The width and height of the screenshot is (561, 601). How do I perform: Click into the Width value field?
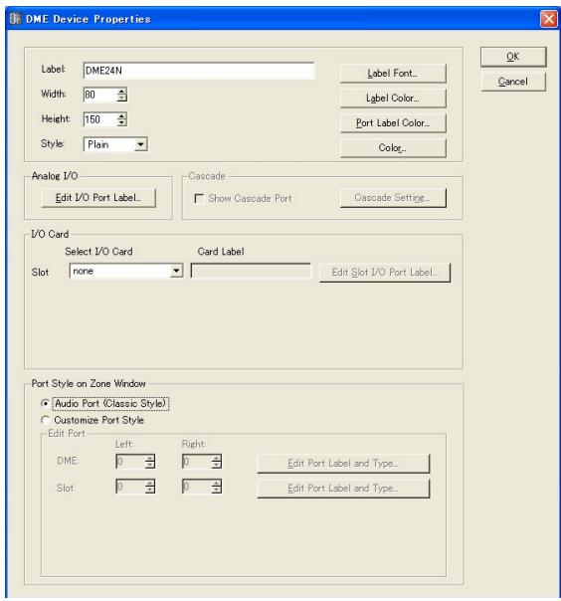click(100, 95)
